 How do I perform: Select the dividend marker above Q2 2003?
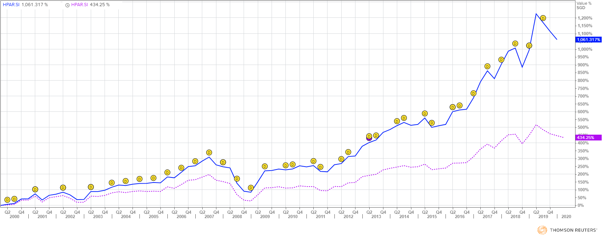pos(91,187)
